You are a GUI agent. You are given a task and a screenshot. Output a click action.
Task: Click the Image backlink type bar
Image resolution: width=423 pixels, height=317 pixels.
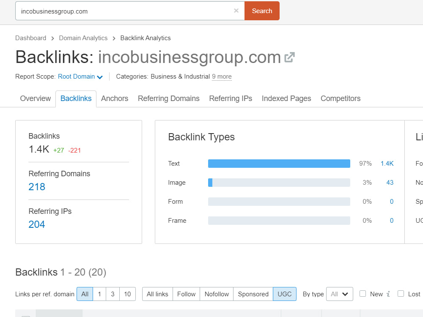[x=279, y=183]
